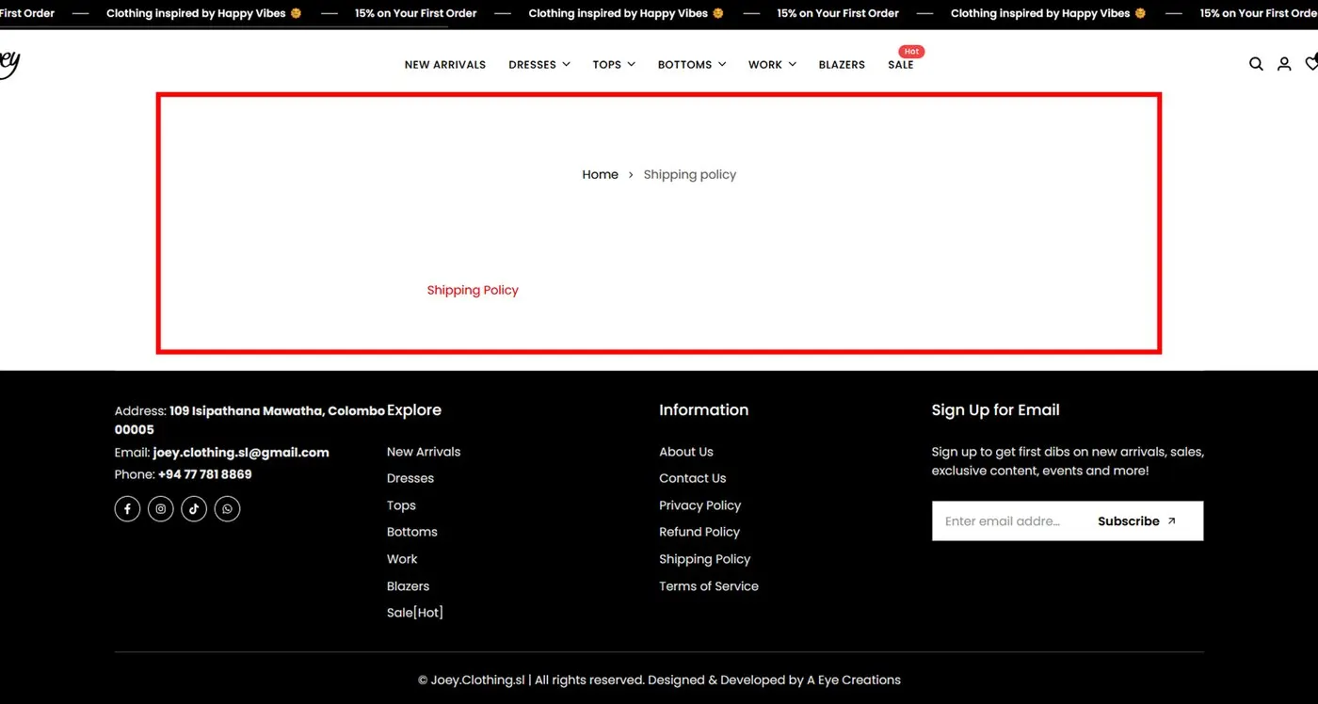Click the red Shipping Policy heading link
Image resolution: width=1318 pixels, height=704 pixels.
click(473, 290)
